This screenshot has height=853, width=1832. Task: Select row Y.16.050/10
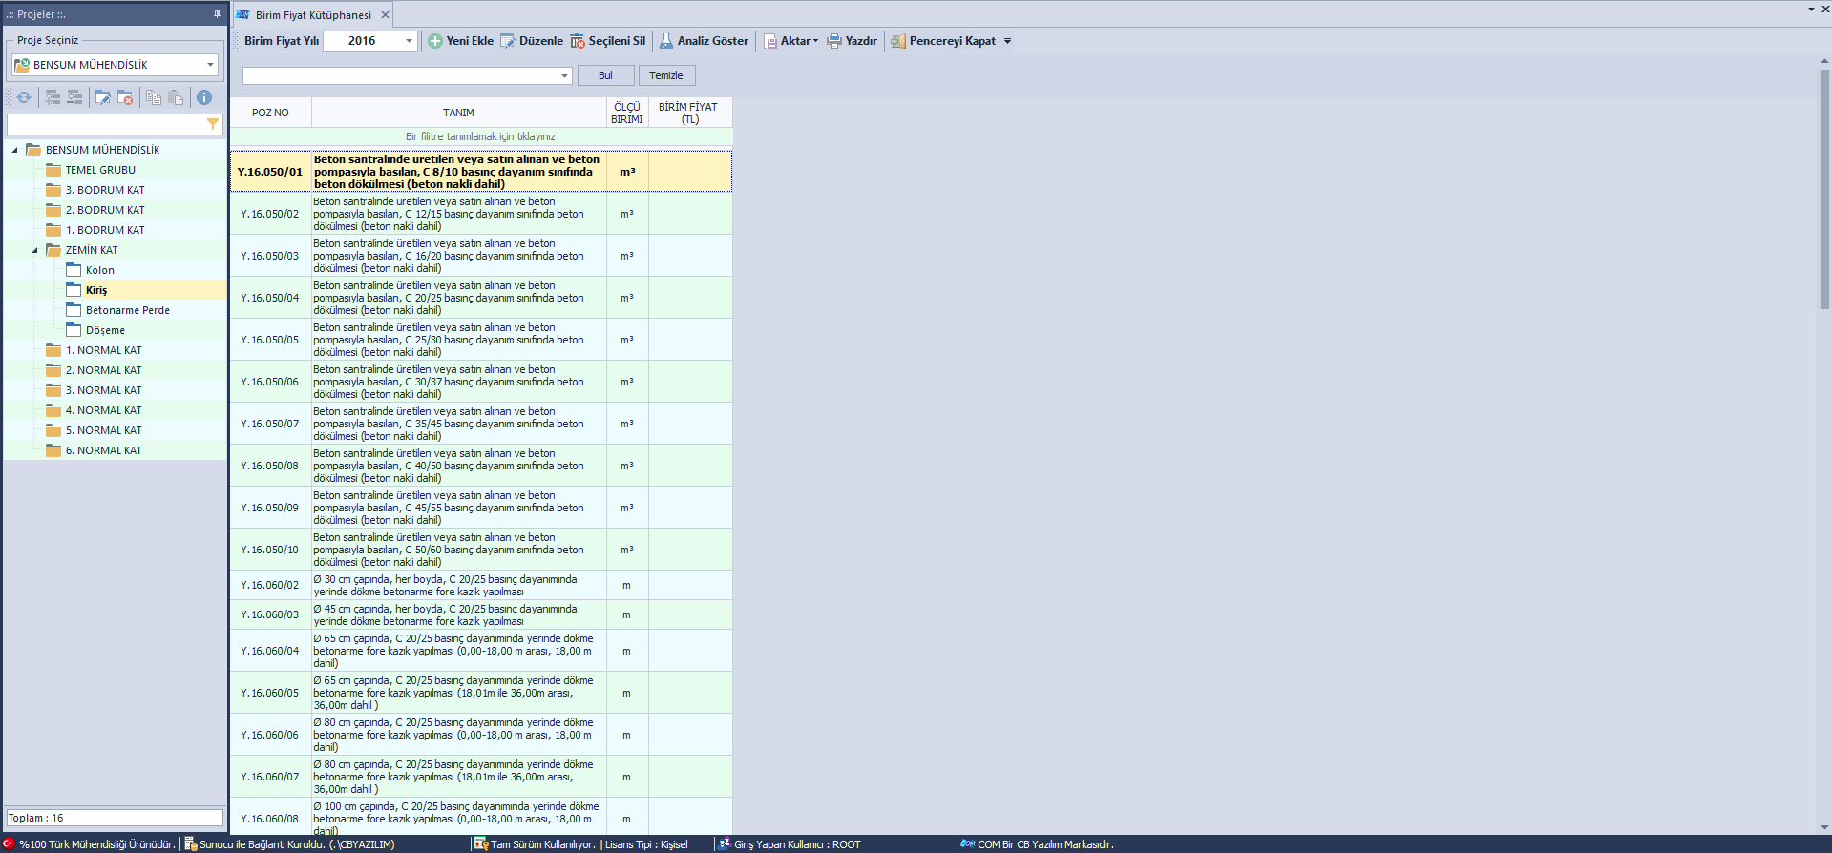pyautogui.click(x=480, y=550)
